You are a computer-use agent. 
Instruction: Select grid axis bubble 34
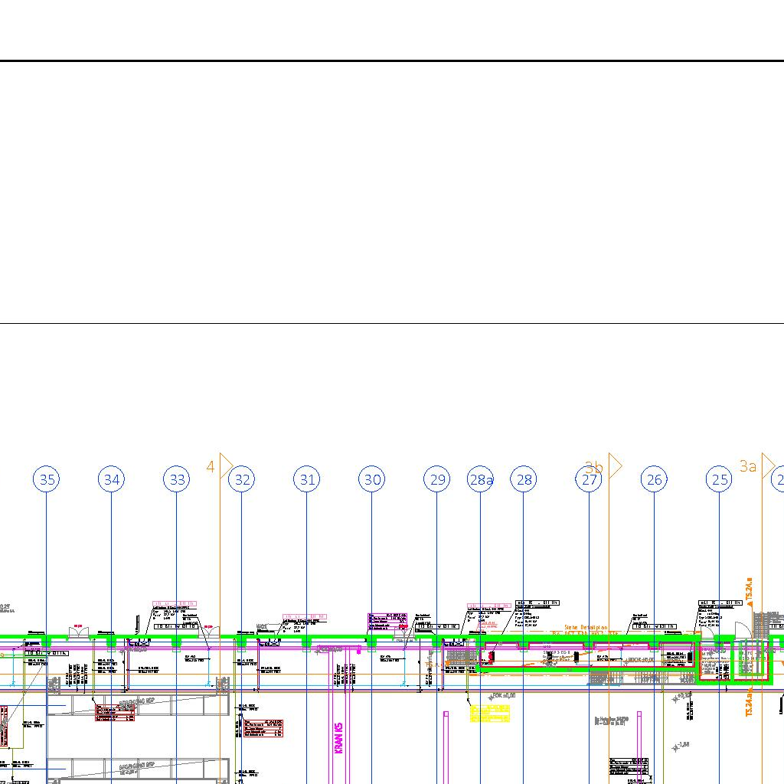pyautogui.click(x=112, y=479)
